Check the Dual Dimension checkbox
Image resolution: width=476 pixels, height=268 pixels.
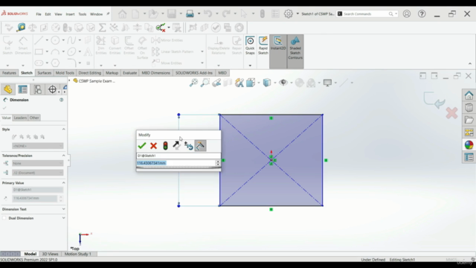4,218
